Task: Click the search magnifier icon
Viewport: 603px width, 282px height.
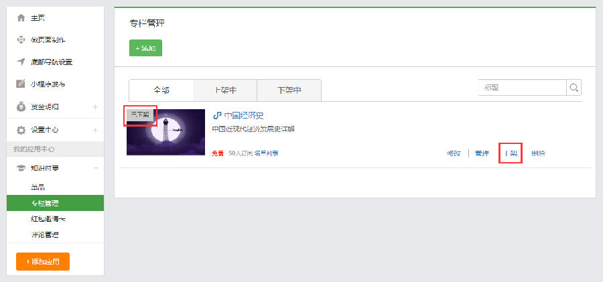Action: [x=574, y=88]
